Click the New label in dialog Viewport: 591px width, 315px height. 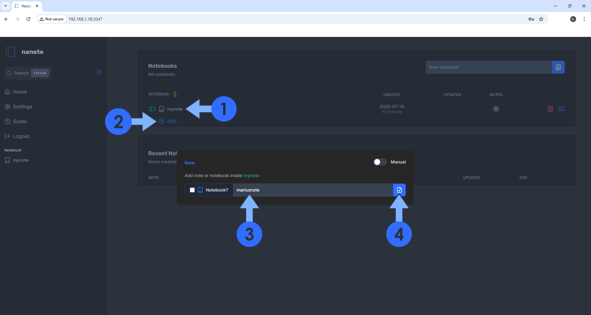coord(190,163)
